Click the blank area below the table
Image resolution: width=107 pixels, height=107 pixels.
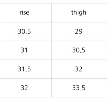coord(53,102)
